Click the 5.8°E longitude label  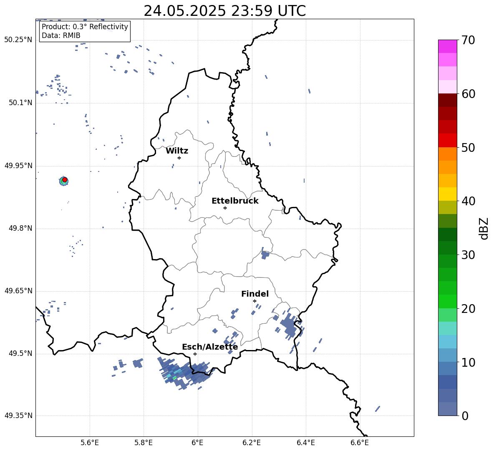144,443
